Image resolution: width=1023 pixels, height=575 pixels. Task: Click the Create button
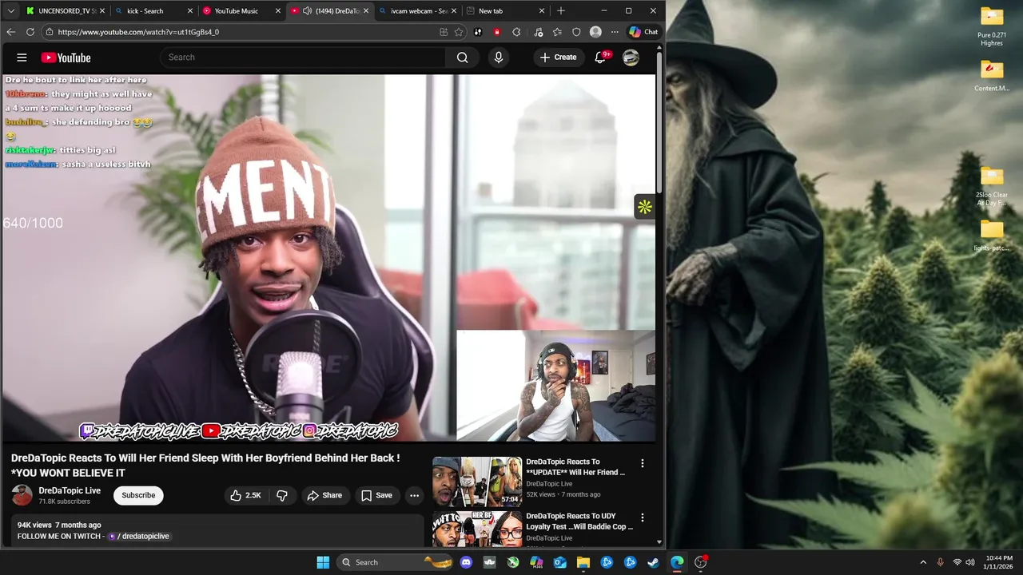click(558, 57)
